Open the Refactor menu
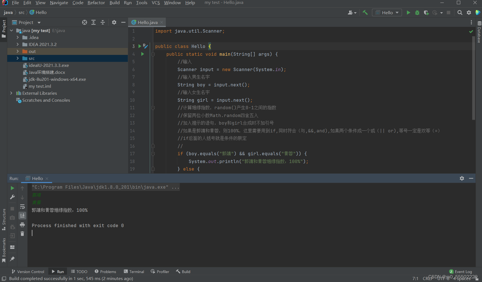Image resolution: width=482 pixels, height=282 pixels. click(x=96, y=3)
